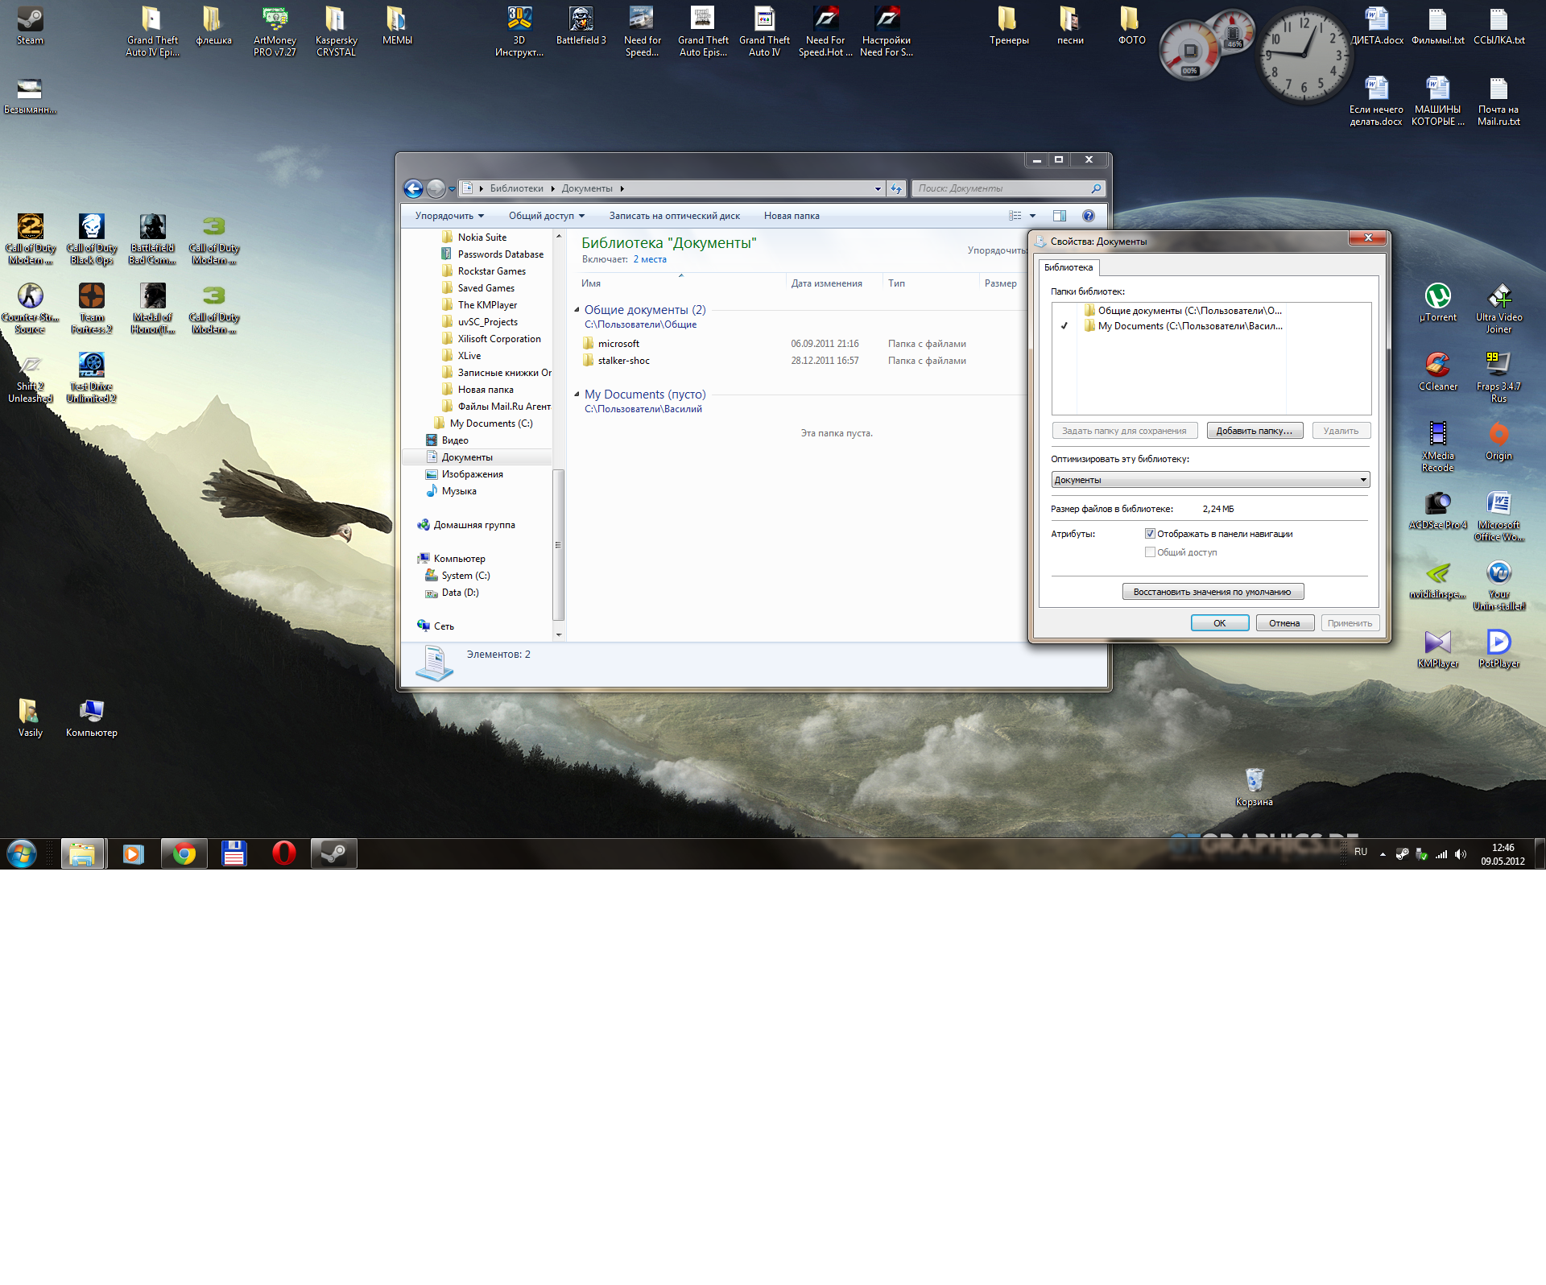Show hidden tray icons arrow
This screenshot has width=1546, height=1285.
[1383, 854]
